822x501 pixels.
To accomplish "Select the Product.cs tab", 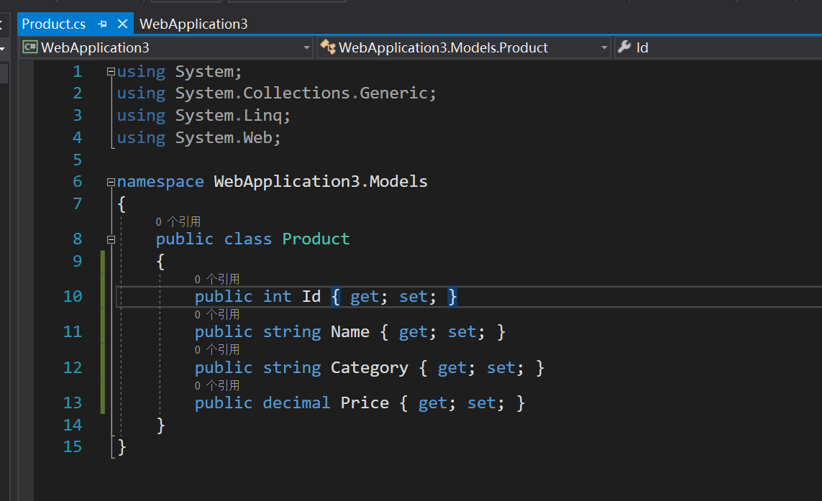I will pos(54,24).
